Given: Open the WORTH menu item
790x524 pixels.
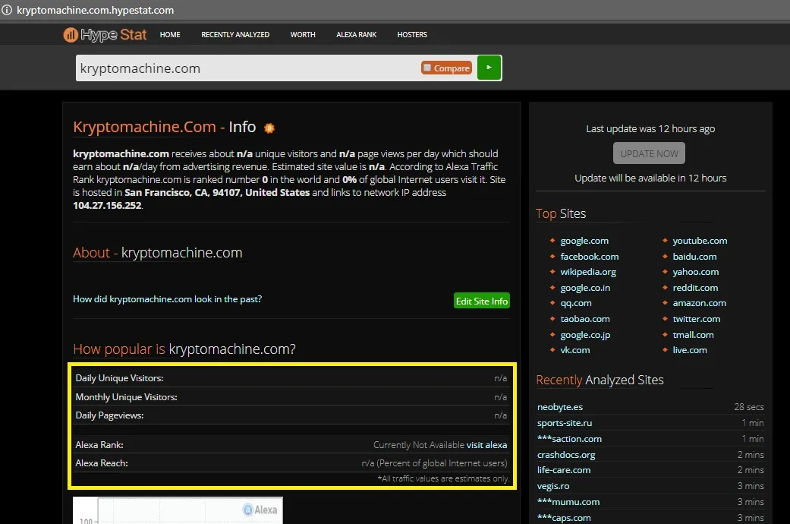Looking at the screenshot, I should coord(303,35).
